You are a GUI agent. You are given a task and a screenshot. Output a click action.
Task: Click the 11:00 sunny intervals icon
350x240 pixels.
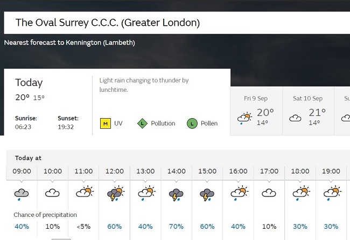(x=85, y=192)
